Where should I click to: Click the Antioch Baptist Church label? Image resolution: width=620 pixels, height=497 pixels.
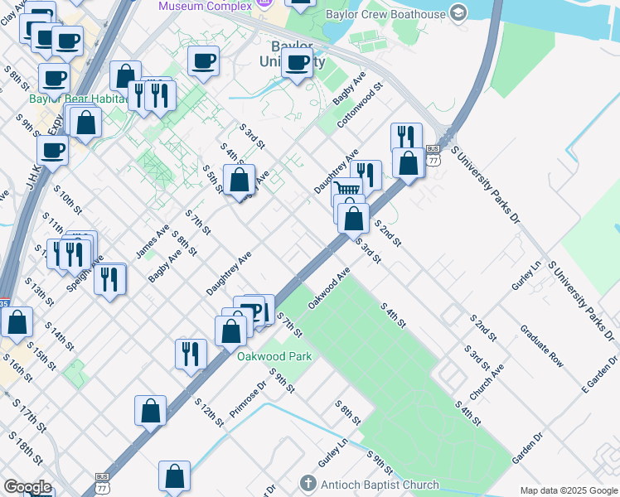(x=380, y=485)
